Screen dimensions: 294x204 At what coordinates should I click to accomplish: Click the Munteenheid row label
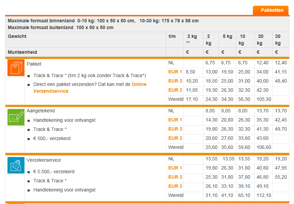point(22,52)
